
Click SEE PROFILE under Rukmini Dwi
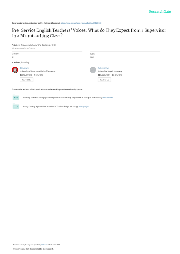pyautogui.click(x=104, y=80)
